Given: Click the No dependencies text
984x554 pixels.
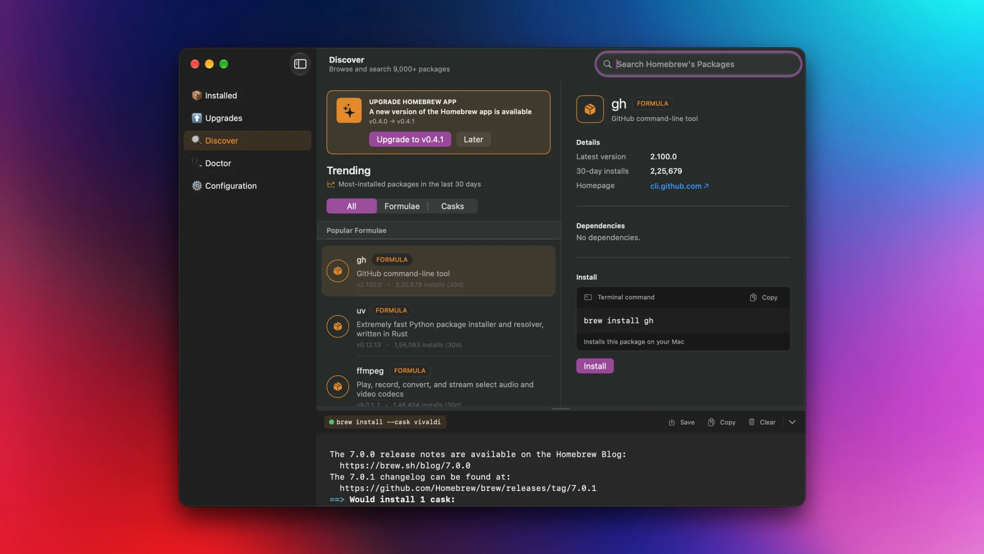Looking at the screenshot, I should tap(608, 237).
